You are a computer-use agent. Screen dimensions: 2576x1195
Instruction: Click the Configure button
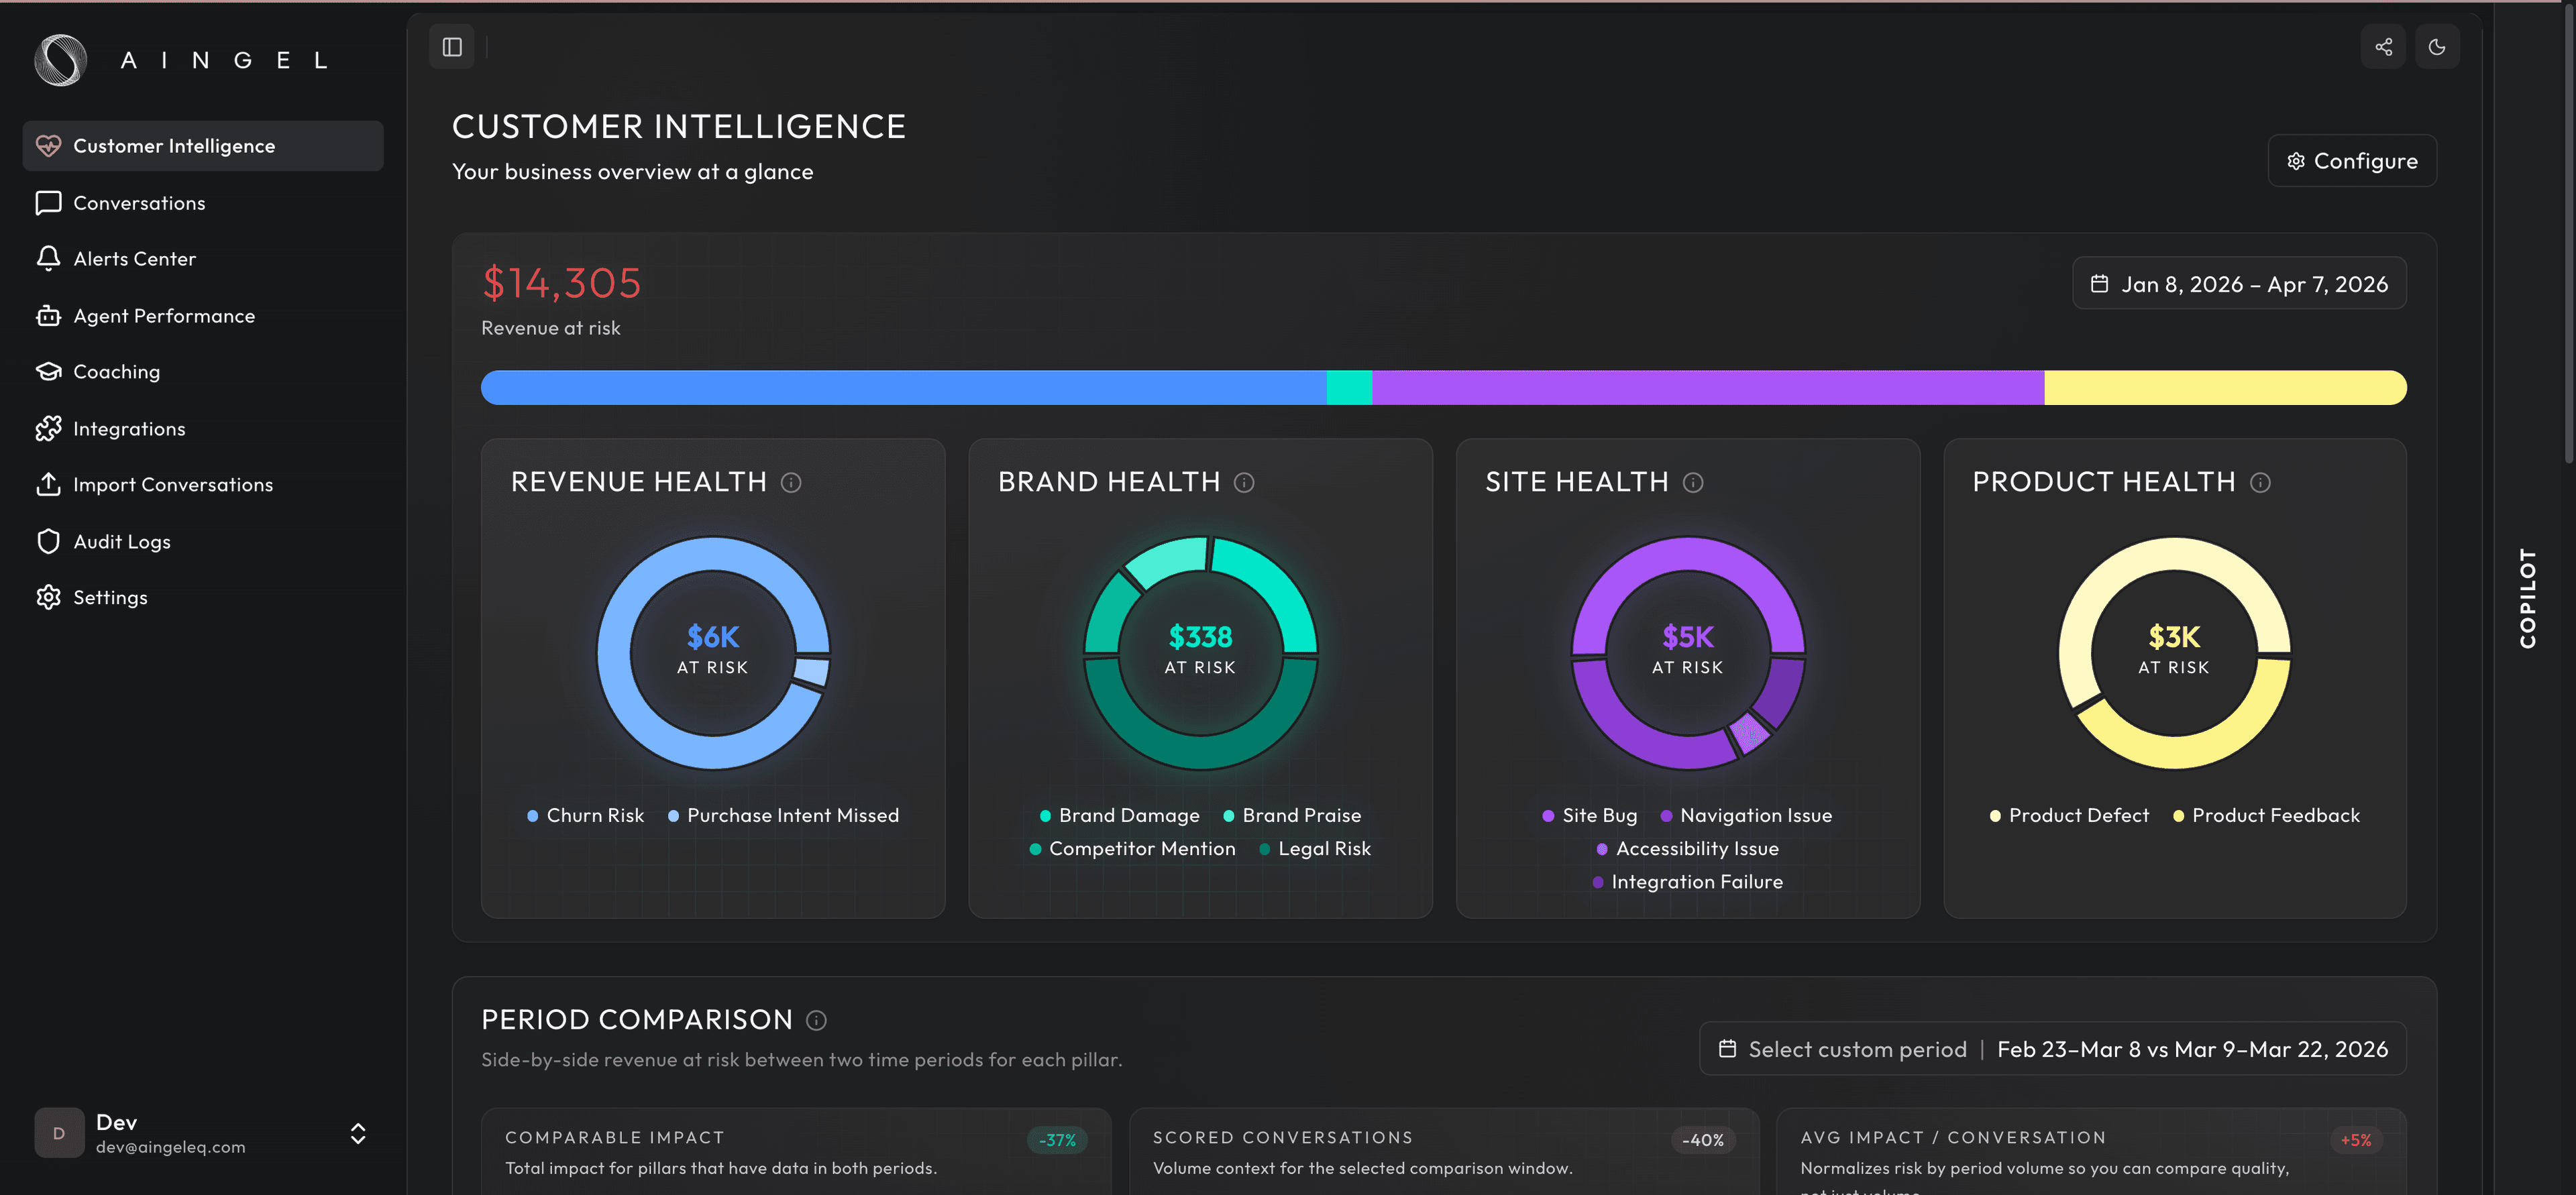click(2352, 161)
